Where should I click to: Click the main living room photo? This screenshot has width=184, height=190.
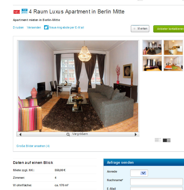click(78, 86)
